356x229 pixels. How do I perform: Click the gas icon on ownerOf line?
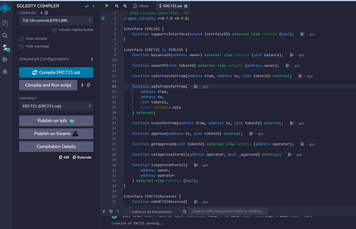point(287,65)
